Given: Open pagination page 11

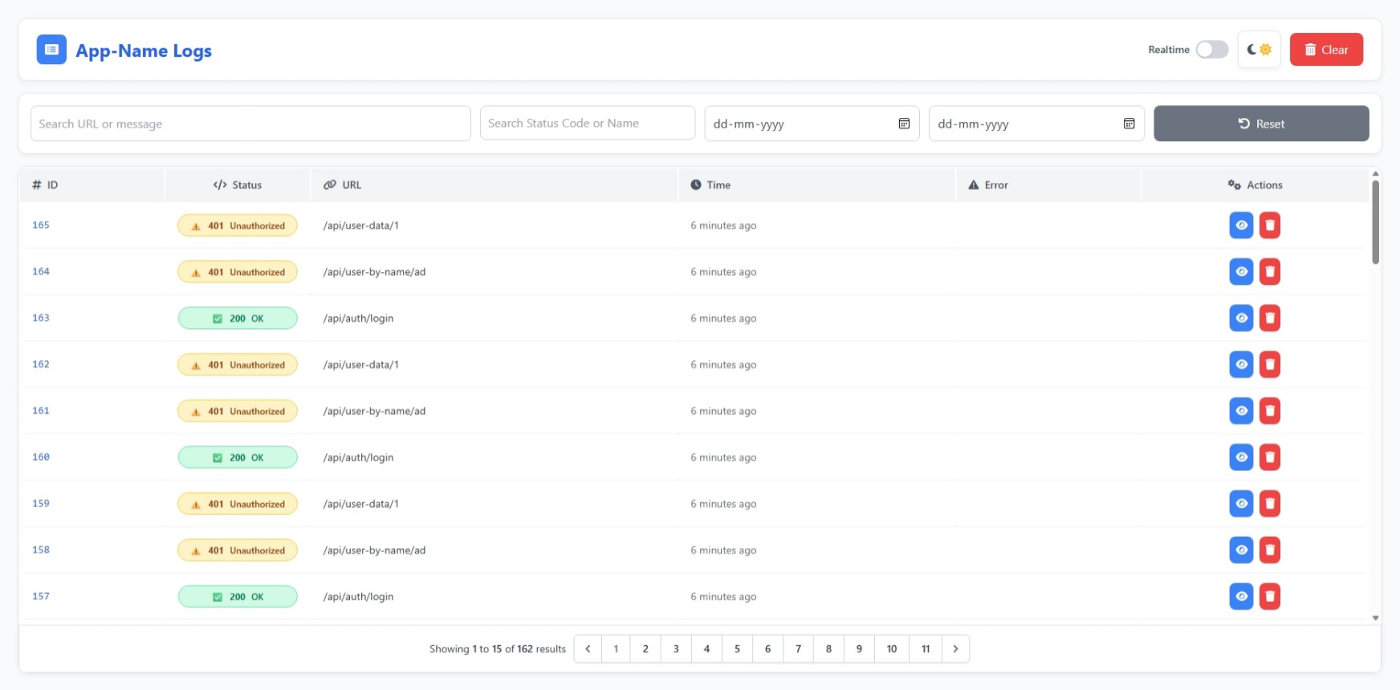Looking at the screenshot, I should (x=926, y=649).
